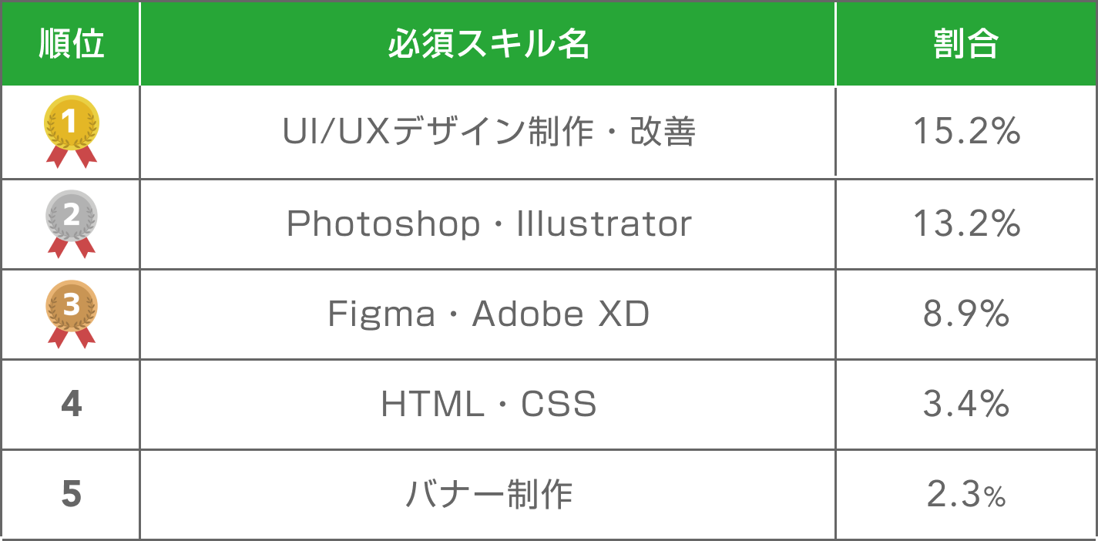Click the red ribbon on bronze medal

click(x=72, y=338)
